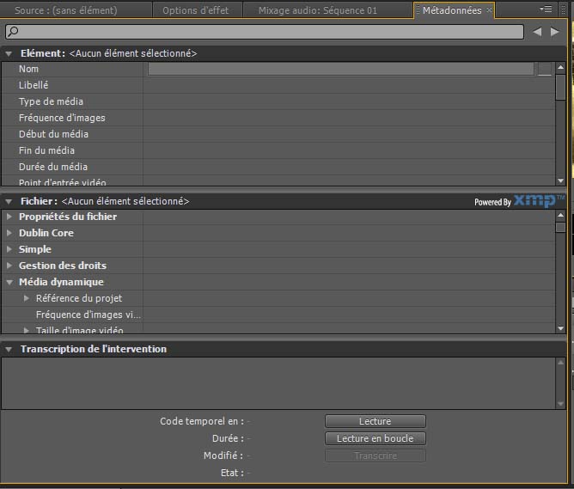Go to next search result arrow
The width and height of the screenshot is (574, 489).
click(554, 32)
